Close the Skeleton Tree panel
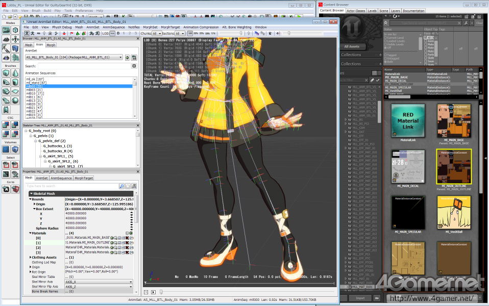The width and height of the screenshot is (489, 306). 137,125
